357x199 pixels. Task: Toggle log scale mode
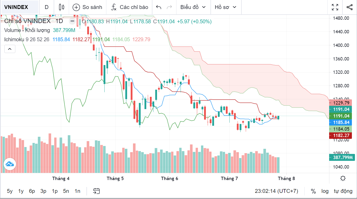pos(325,191)
